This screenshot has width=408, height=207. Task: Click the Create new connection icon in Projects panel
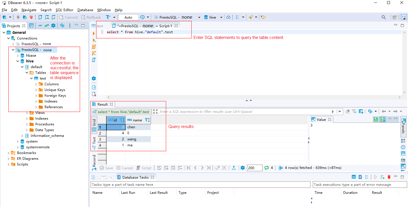coord(31,25)
